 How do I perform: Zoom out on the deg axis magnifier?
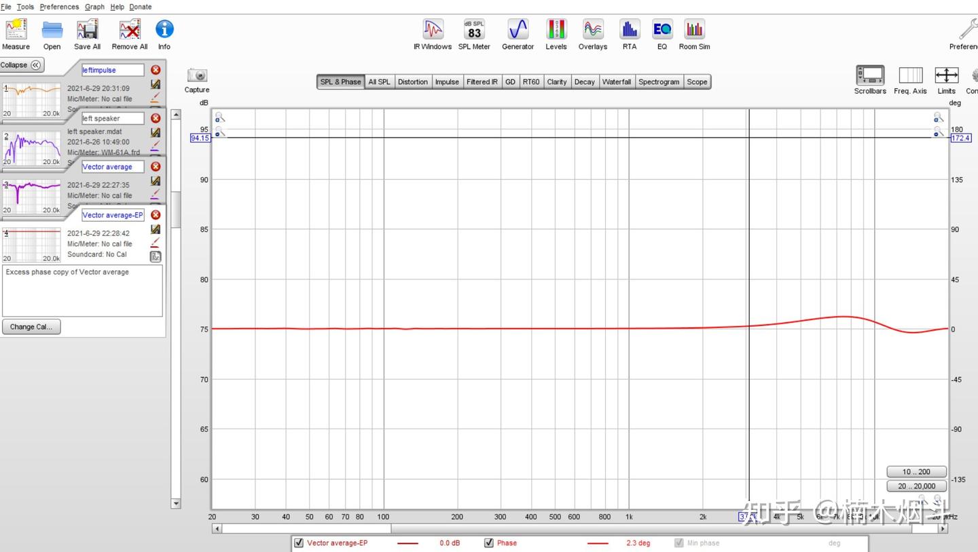pyautogui.click(x=939, y=132)
